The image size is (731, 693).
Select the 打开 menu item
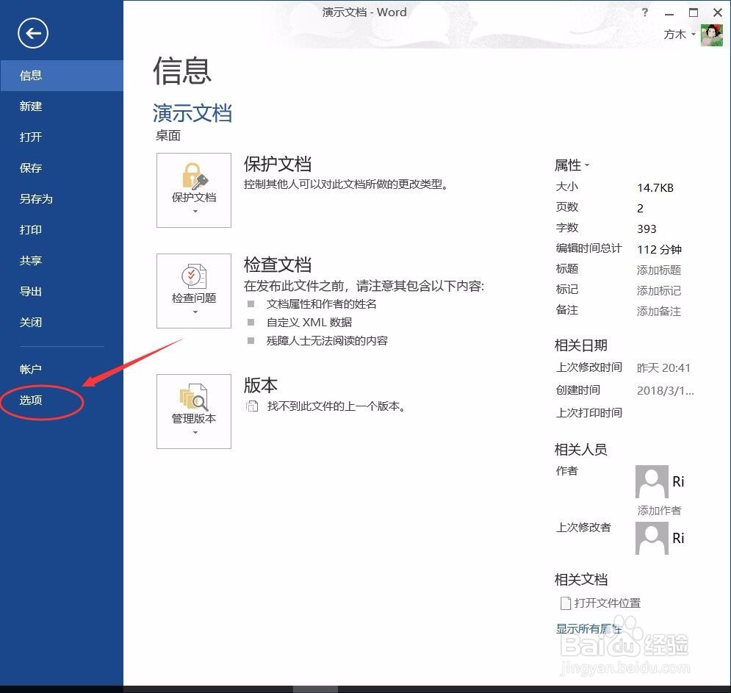pos(62,137)
